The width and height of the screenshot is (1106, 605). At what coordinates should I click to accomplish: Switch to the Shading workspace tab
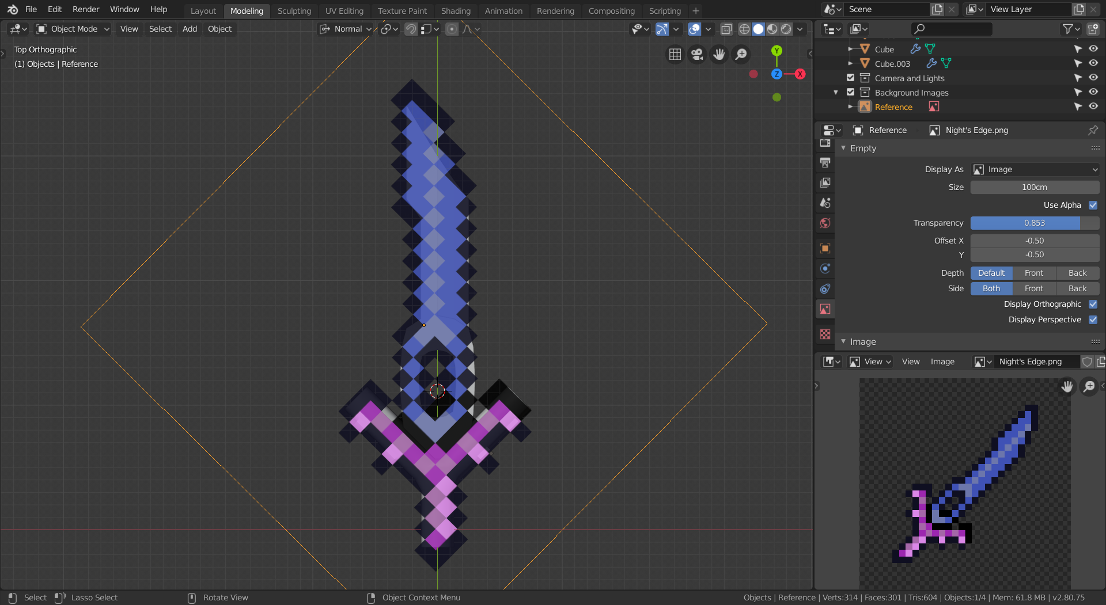(x=456, y=11)
